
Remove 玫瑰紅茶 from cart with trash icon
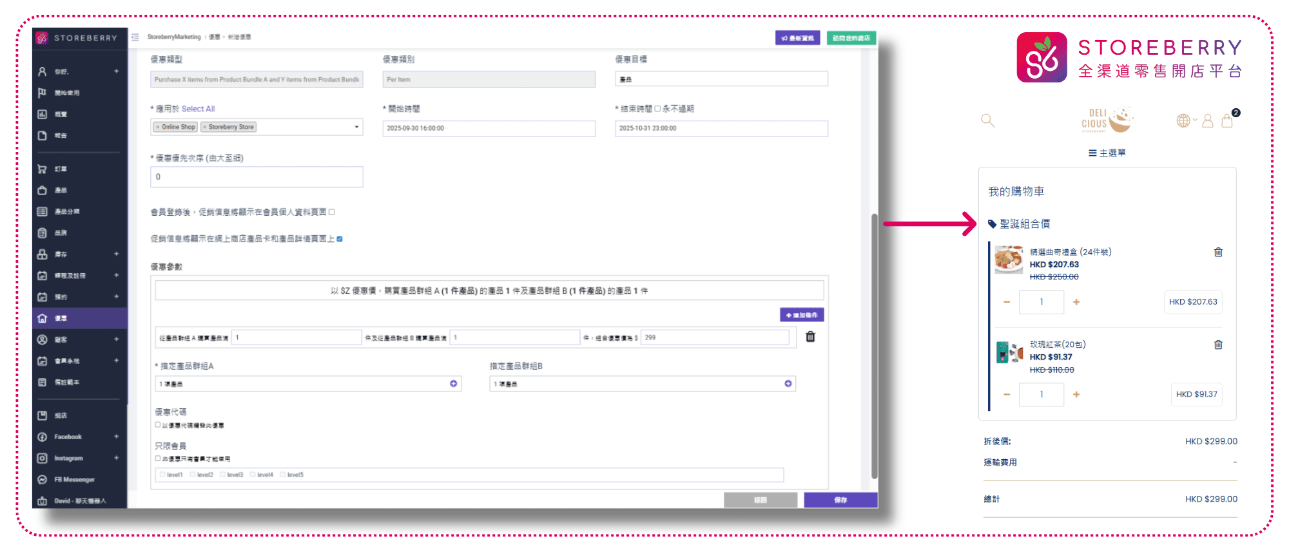pos(1218,345)
